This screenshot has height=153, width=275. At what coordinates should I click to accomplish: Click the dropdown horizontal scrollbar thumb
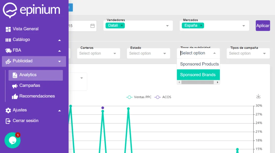click(198, 82)
